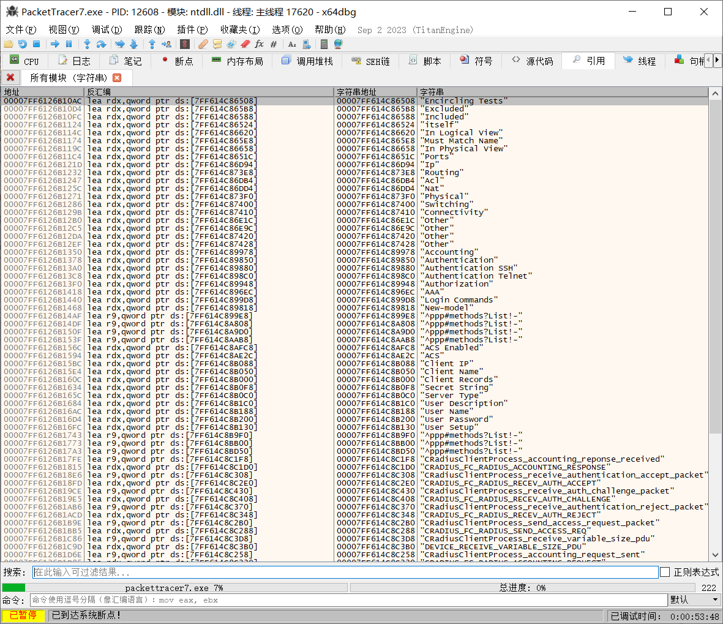This screenshot has width=723, height=624.
Task: Stop debugging with the blue square icon
Action: coord(37,44)
